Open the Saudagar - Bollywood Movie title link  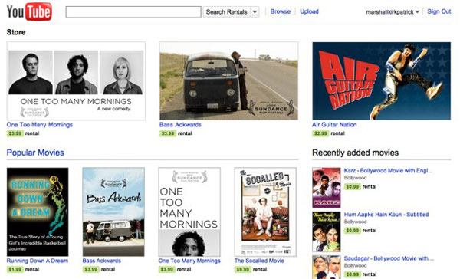point(389,258)
